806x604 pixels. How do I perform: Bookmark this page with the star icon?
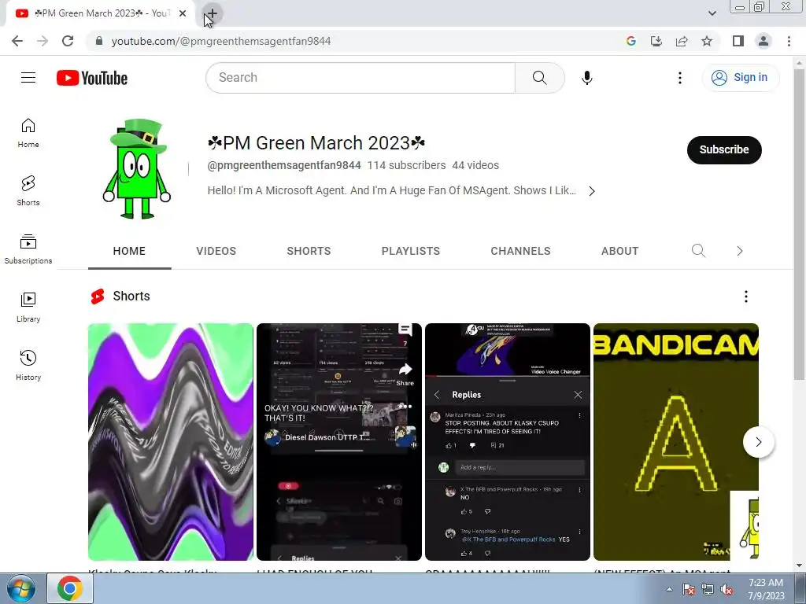(707, 41)
